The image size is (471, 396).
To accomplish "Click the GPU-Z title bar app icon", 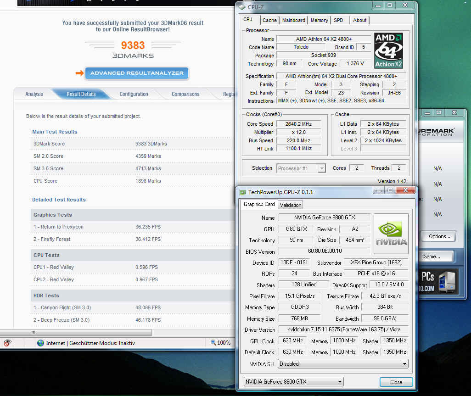I will tap(243, 192).
